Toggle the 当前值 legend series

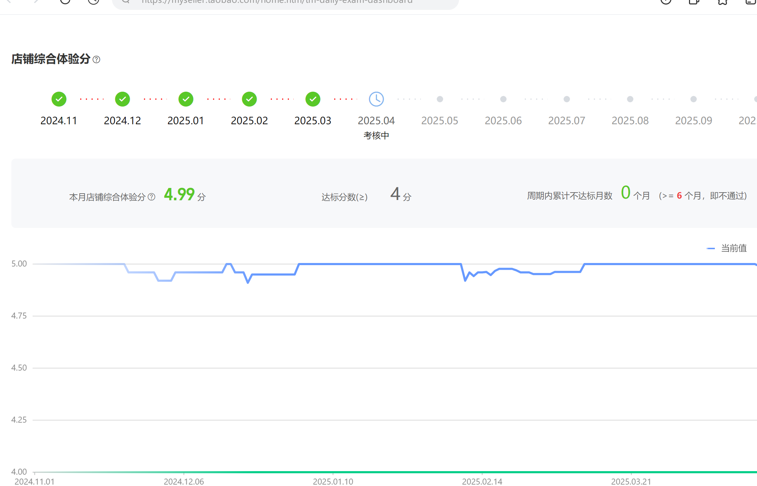pyautogui.click(x=733, y=248)
